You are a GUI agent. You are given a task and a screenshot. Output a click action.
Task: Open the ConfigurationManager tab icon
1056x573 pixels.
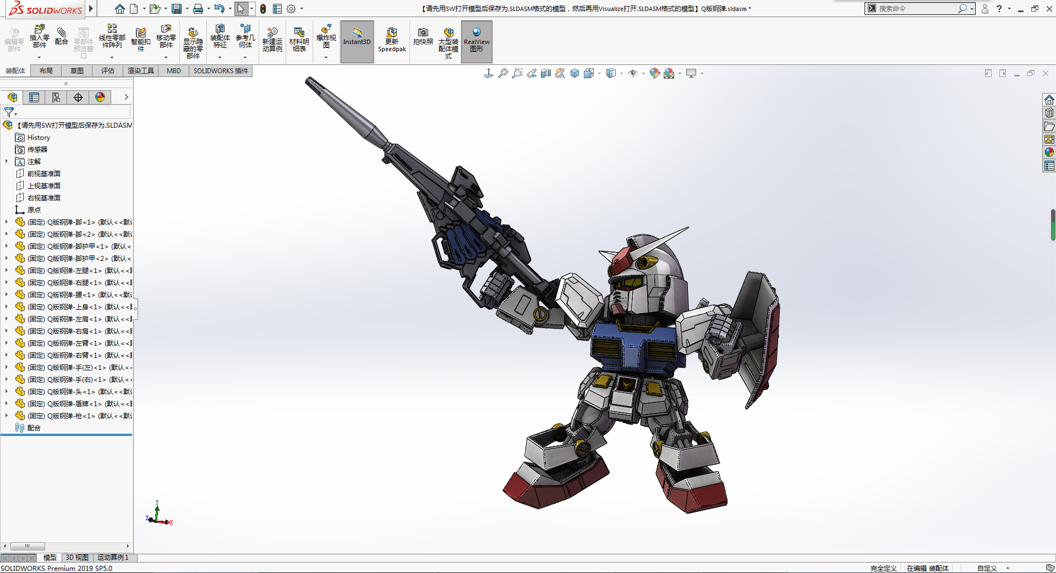56,97
